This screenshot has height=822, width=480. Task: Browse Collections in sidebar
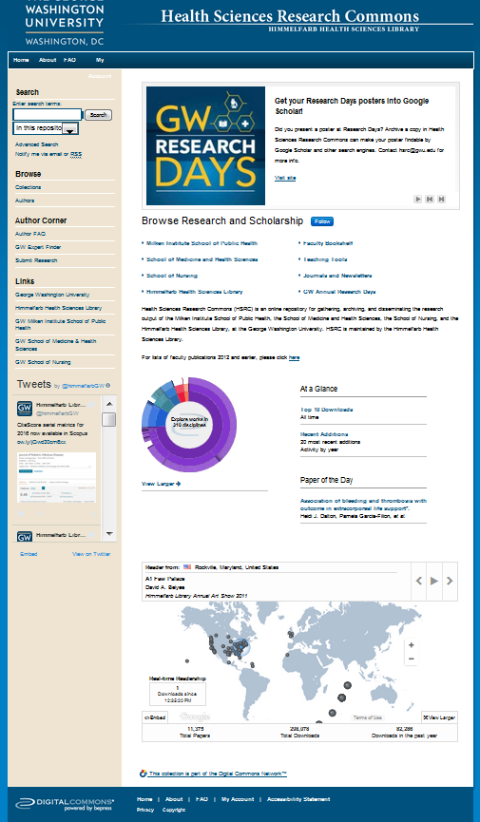[28, 187]
